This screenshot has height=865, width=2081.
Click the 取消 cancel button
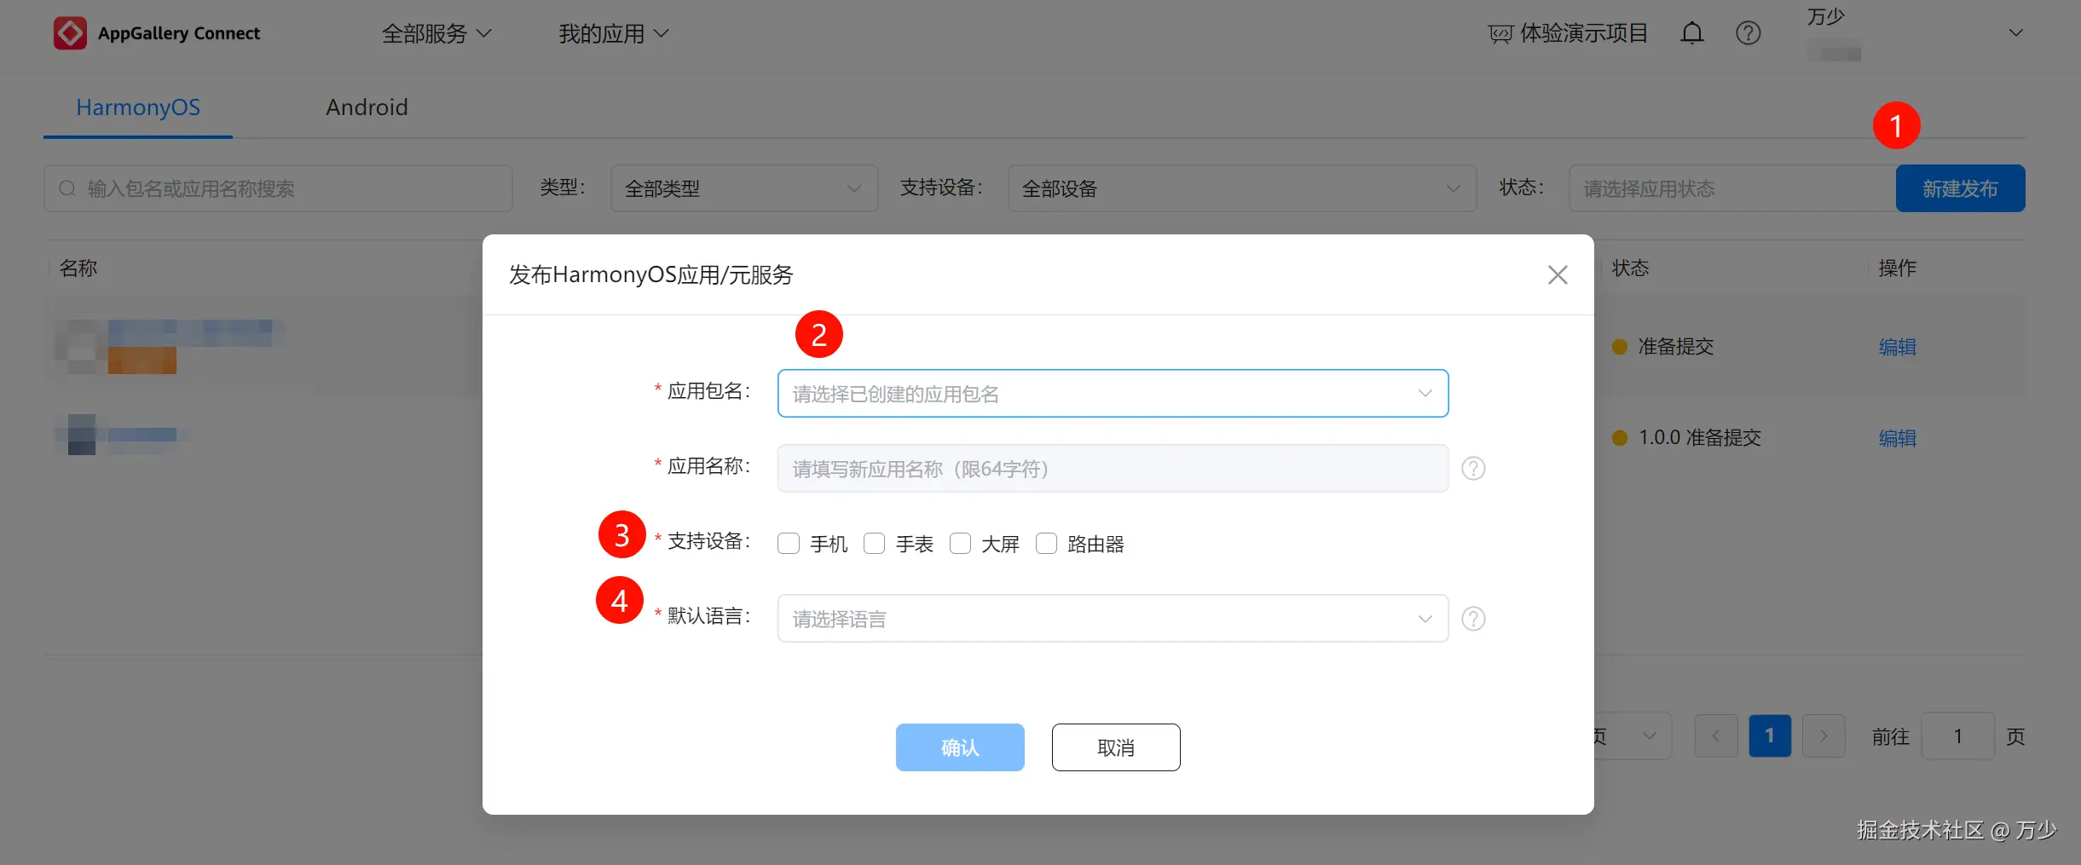coord(1116,747)
